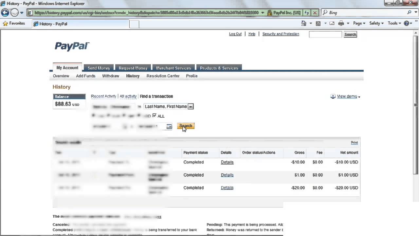The height and width of the screenshot is (236, 419).
Task: Open the recent pages dropdown arrow
Action: 22,13
